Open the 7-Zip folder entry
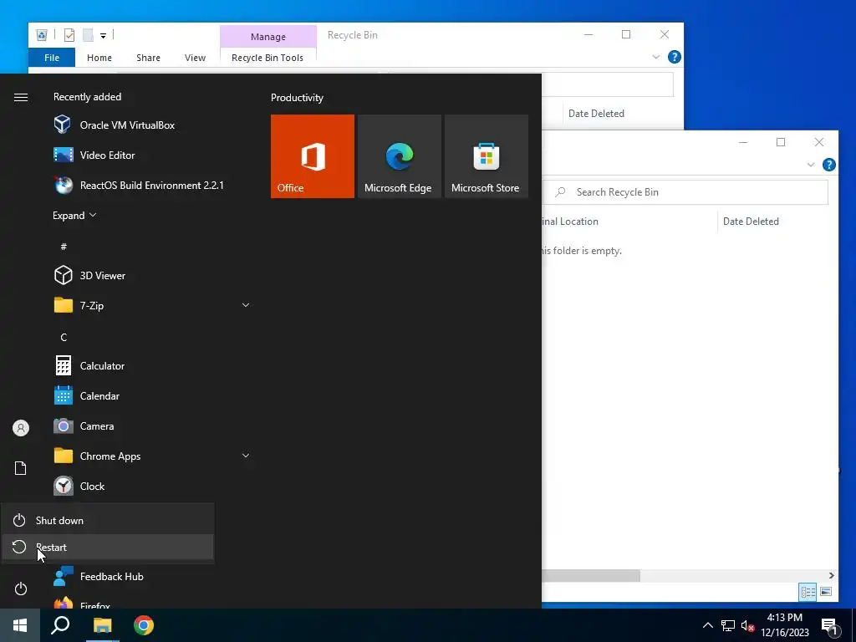 tap(152, 306)
